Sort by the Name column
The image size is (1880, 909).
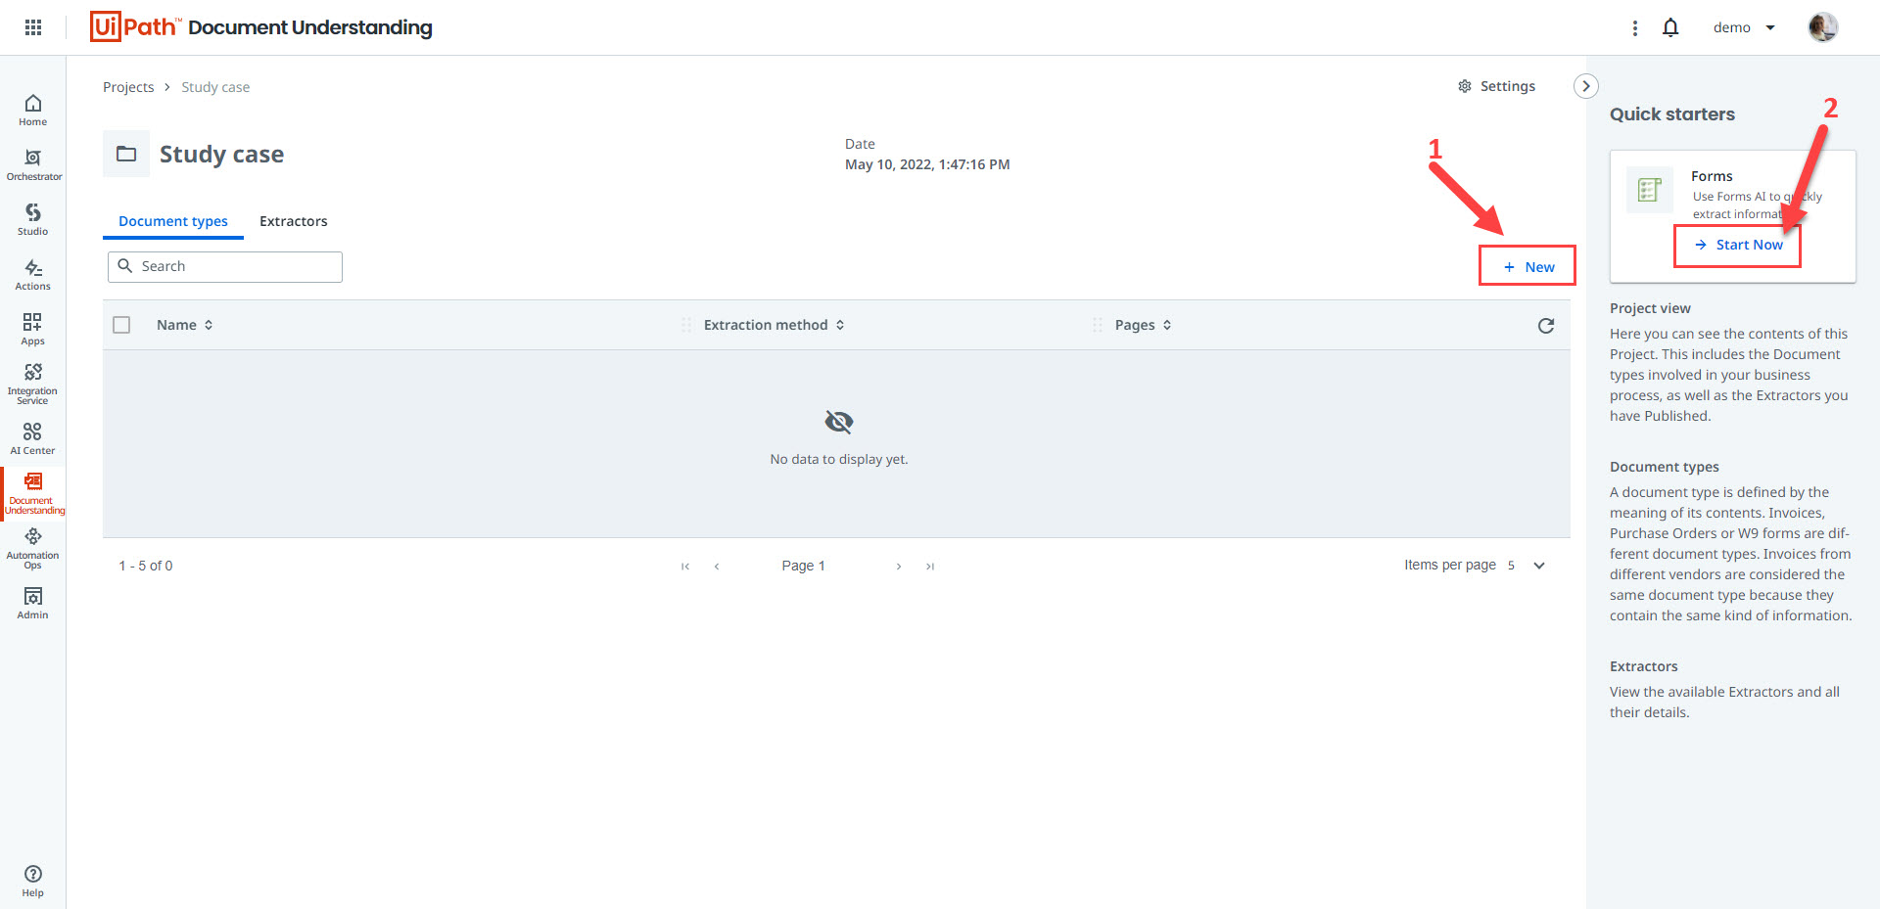point(185,325)
